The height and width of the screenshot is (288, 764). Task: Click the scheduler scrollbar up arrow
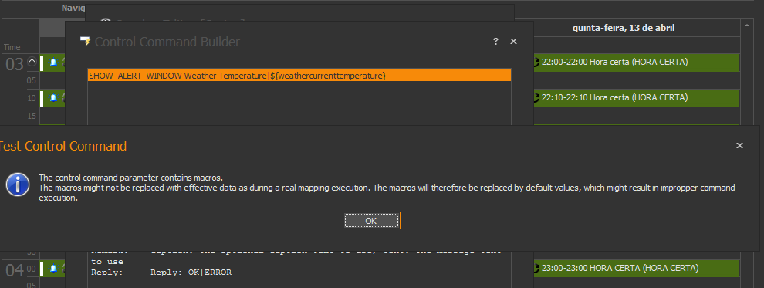point(747,25)
